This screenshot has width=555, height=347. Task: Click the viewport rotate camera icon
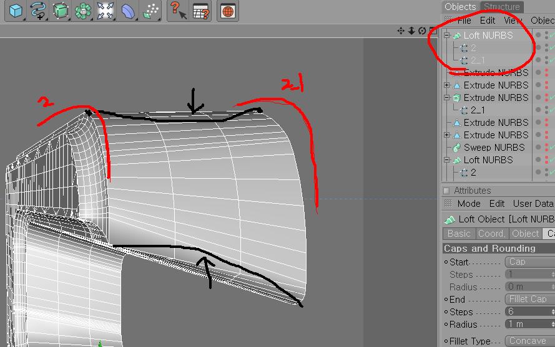[422, 31]
